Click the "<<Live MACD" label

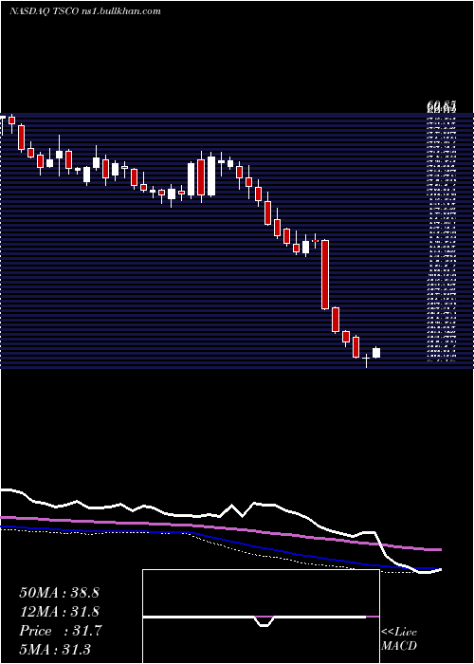point(399,639)
